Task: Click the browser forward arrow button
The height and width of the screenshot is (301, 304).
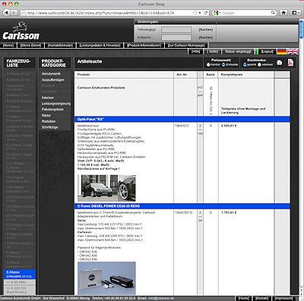Action: pyautogui.click(x=14, y=12)
